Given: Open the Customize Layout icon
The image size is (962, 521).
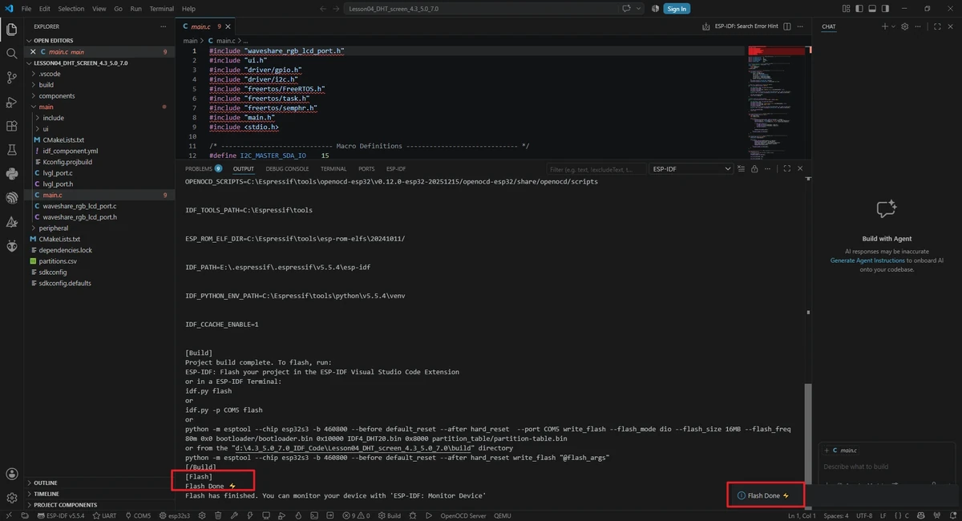Looking at the screenshot, I should point(846,9).
